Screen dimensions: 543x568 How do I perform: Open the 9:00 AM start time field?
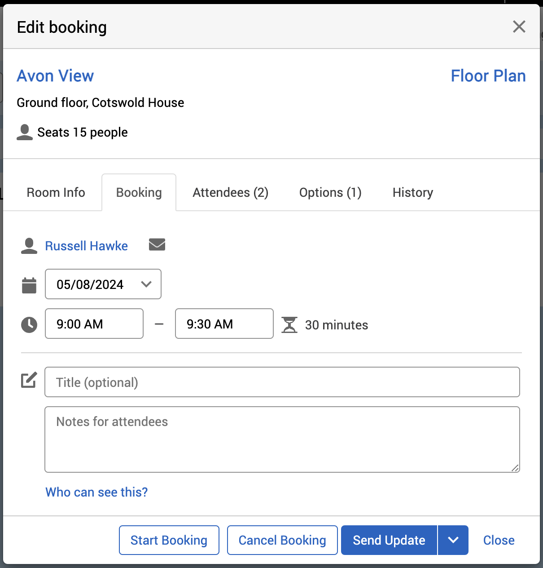click(x=94, y=324)
